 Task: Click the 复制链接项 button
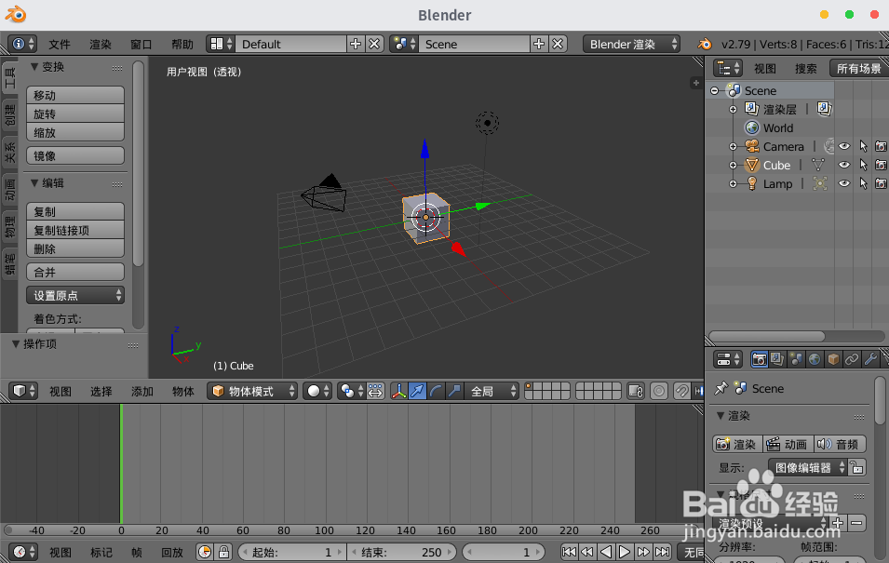(x=75, y=230)
